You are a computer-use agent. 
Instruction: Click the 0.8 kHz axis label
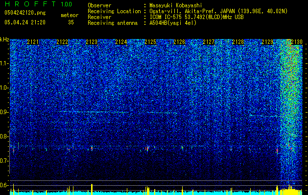coord(4,136)
